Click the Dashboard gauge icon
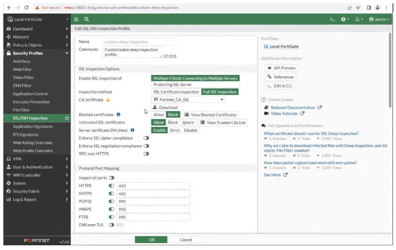The height and width of the screenshot is (250, 396). pos(9,29)
